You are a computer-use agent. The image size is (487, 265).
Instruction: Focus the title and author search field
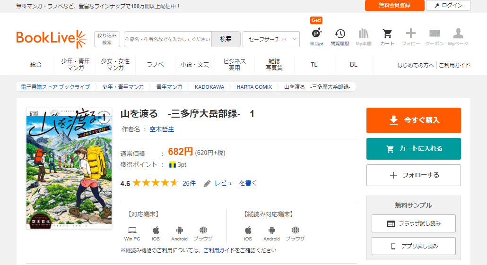tap(167, 39)
